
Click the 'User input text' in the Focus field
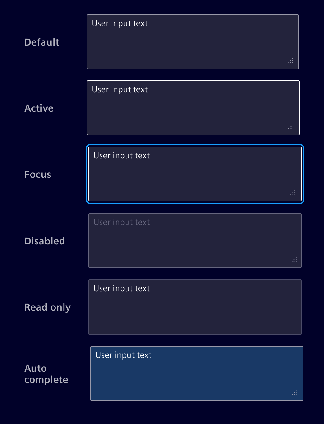[x=122, y=156]
